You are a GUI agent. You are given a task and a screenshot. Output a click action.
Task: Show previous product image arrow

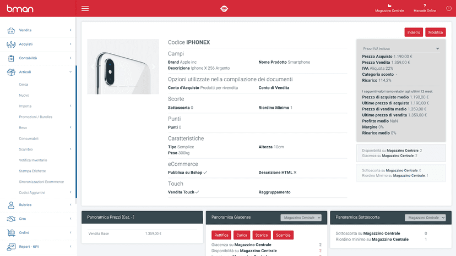93,67
